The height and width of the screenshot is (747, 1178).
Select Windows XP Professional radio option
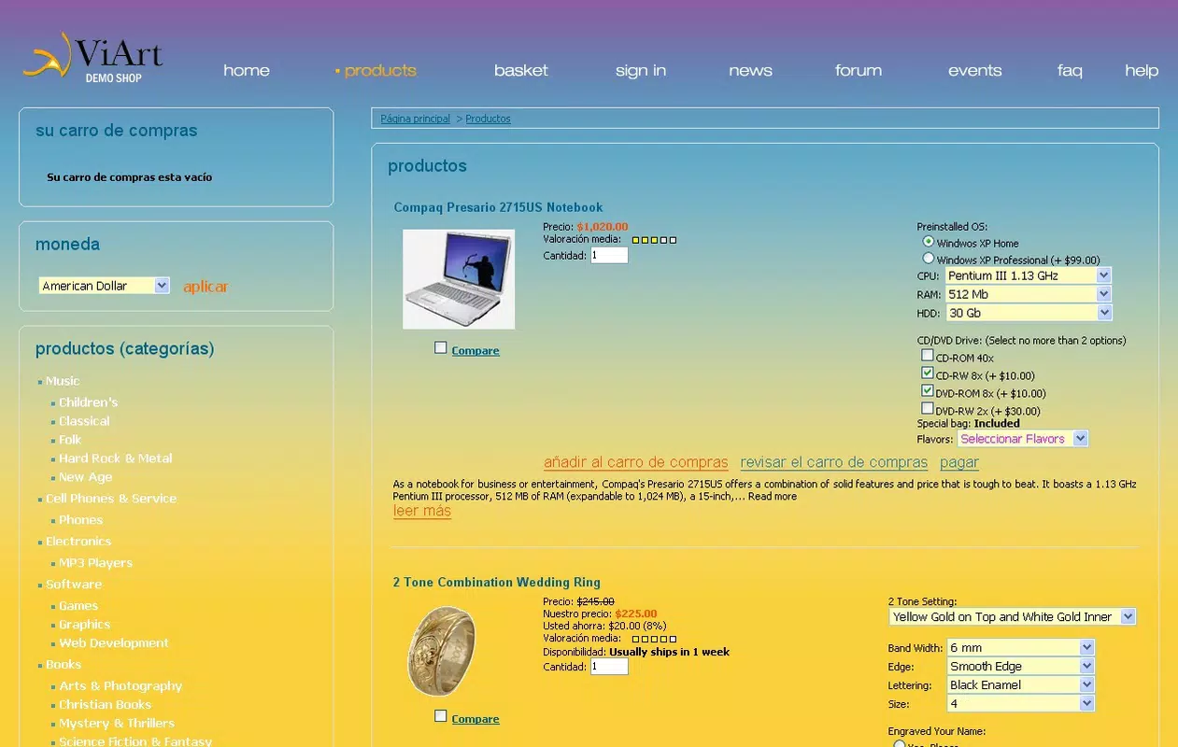coord(929,258)
